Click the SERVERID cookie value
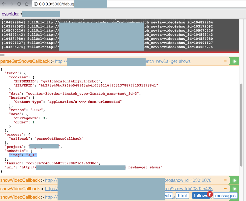The width and height of the screenshot is (246, 201). point(98,85)
